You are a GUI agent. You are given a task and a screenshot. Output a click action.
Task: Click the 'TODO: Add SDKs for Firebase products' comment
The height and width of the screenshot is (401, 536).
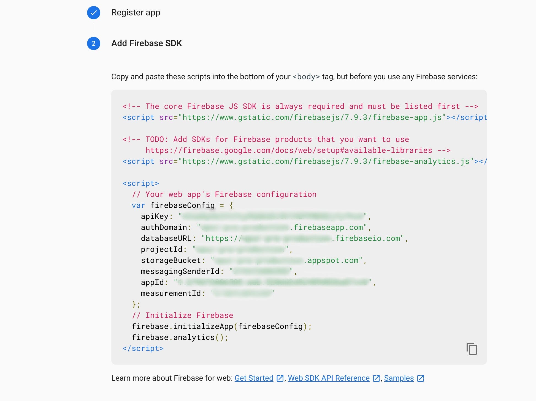(266, 139)
